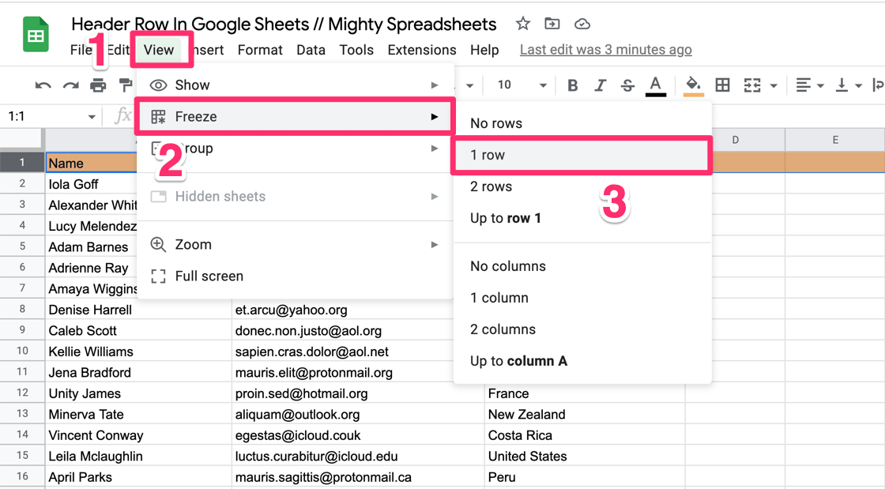Click the cloud save status icon
This screenshot has height=489, width=885.
tap(582, 24)
